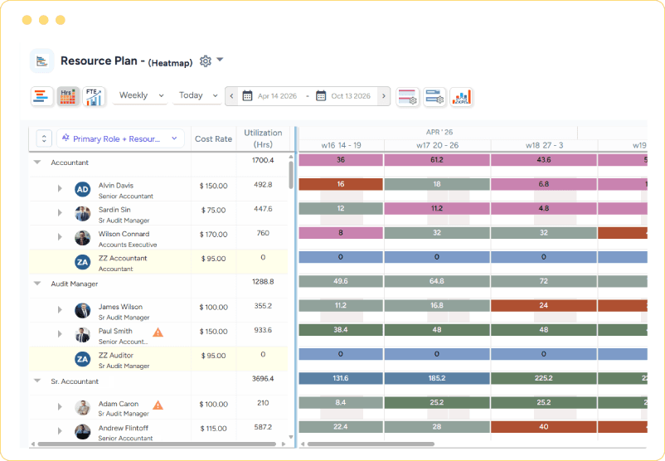Screen dimensions: 665x461
Task: Click Andrew Flintoff profile photo
Action: (83, 432)
